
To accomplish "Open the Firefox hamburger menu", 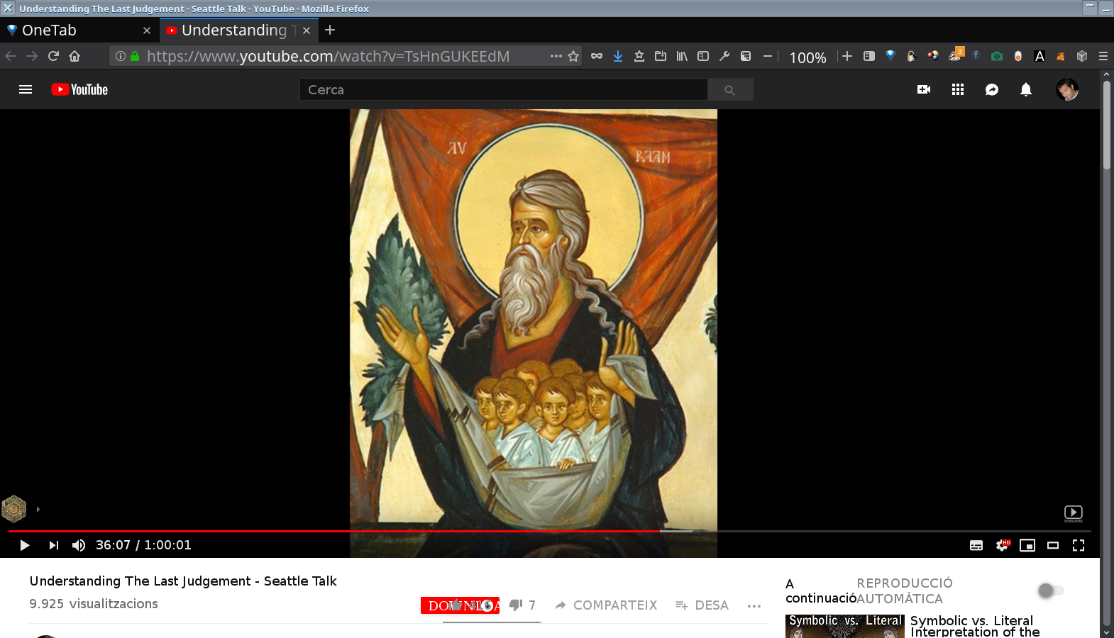I will [1103, 56].
